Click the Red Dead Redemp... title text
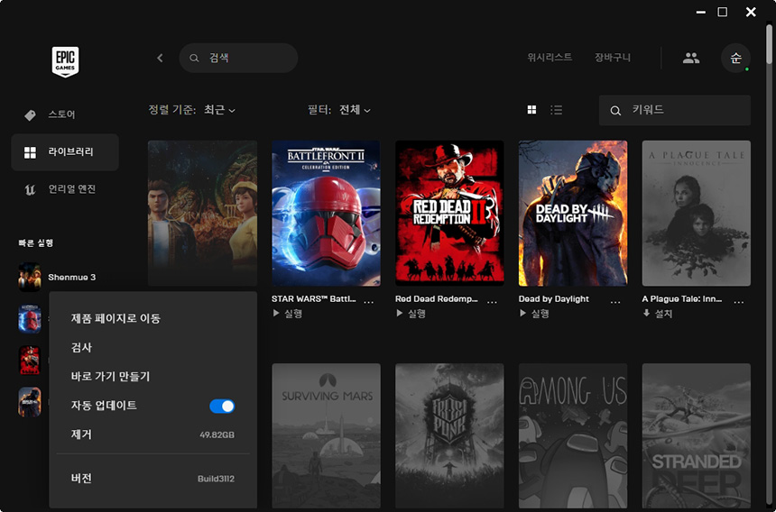Image resolution: width=776 pixels, height=512 pixels. click(x=437, y=299)
